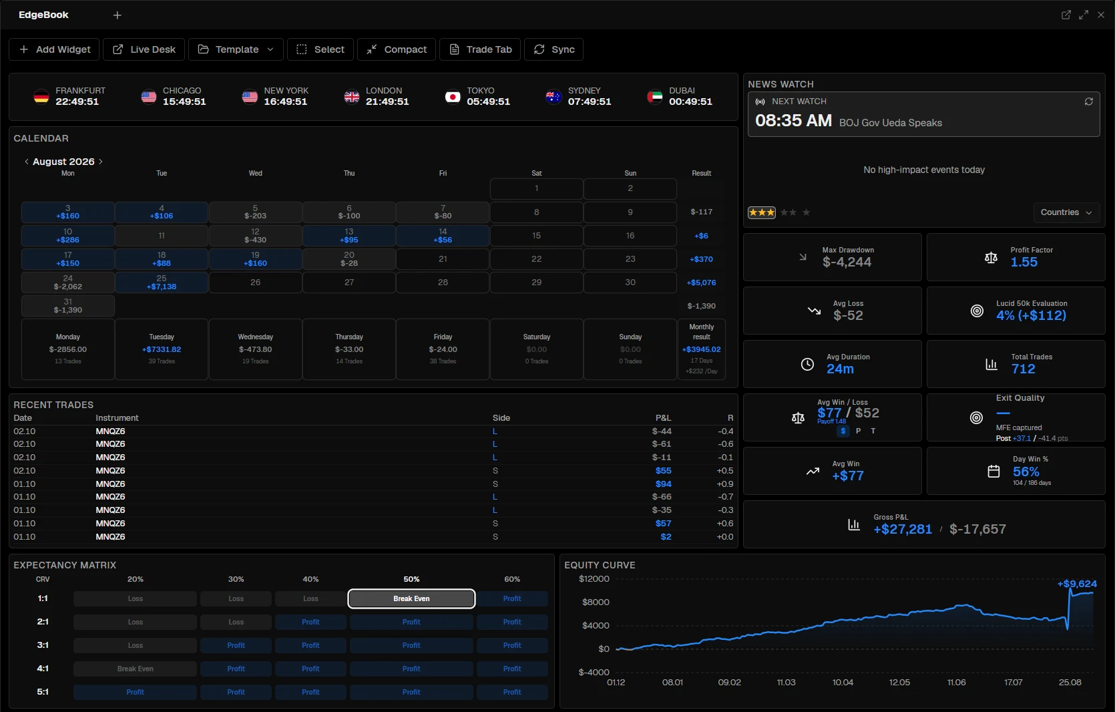Click the Frankfurt clock with German flag
Screen dimensions: 1115x712
click(x=69, y=96)
